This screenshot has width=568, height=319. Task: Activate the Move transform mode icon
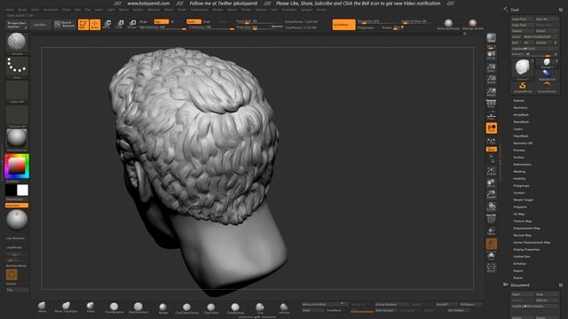[x=107, y=24]
